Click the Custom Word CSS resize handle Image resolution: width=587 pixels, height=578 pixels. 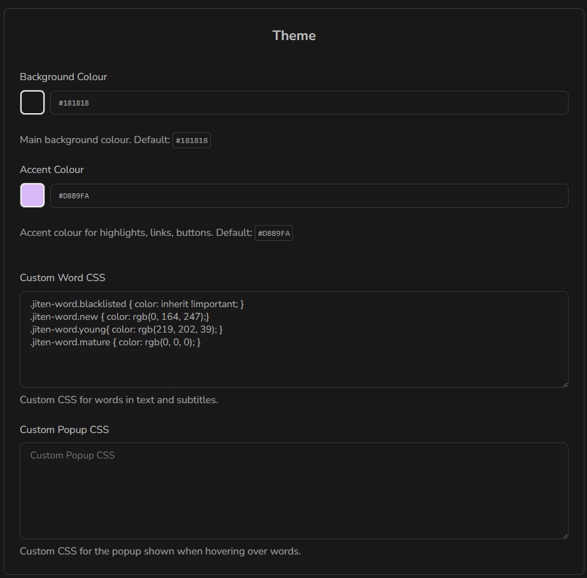pyautogui.click(x=565, y=383)
